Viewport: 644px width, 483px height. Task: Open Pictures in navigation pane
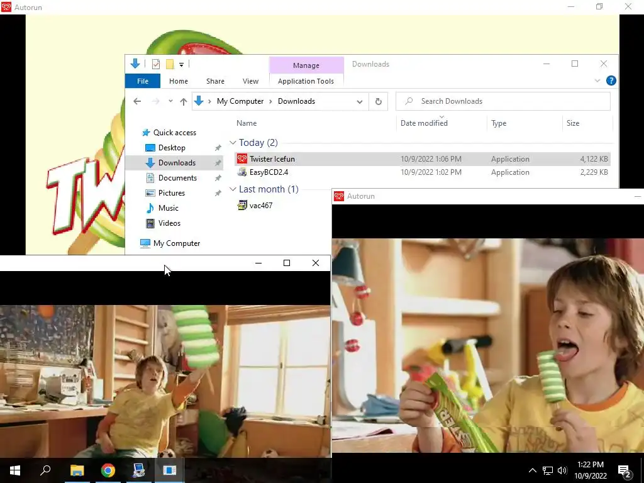(x=172, y=193)
